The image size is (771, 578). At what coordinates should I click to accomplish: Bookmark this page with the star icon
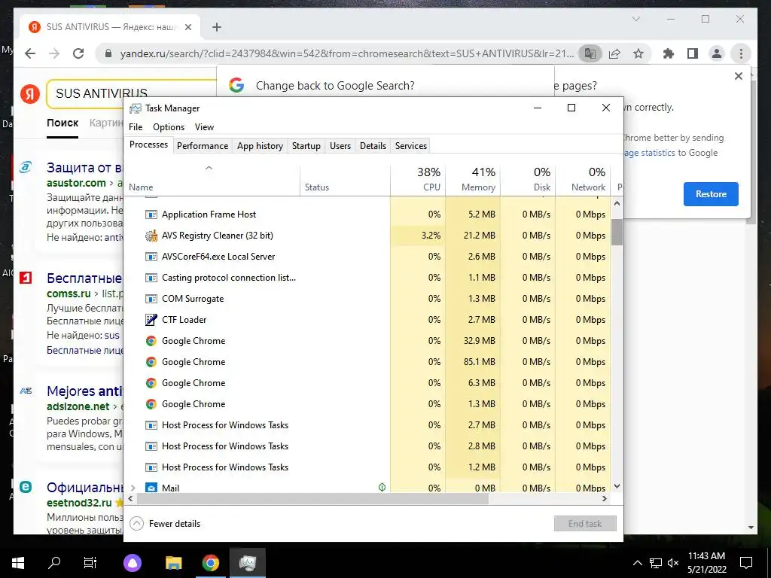coord(638,53)
